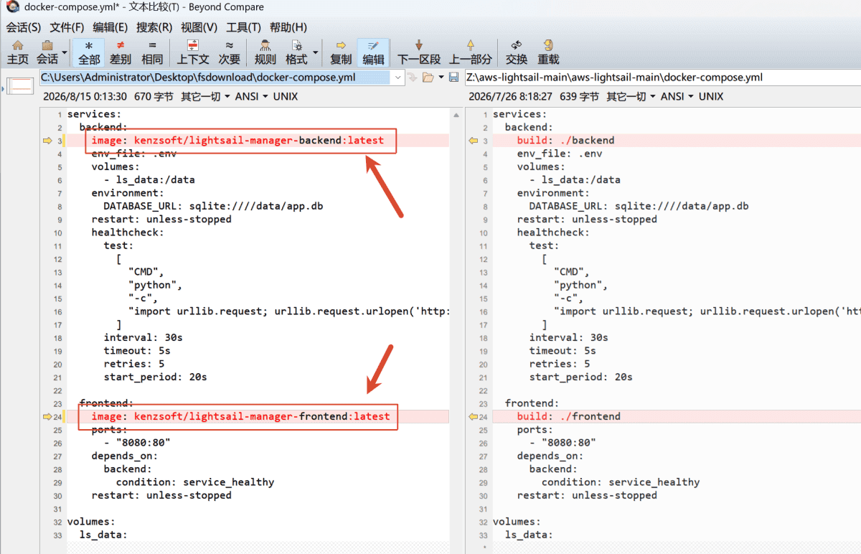Open the 会话(S) menu
The image size is (861, 554).
24,27
